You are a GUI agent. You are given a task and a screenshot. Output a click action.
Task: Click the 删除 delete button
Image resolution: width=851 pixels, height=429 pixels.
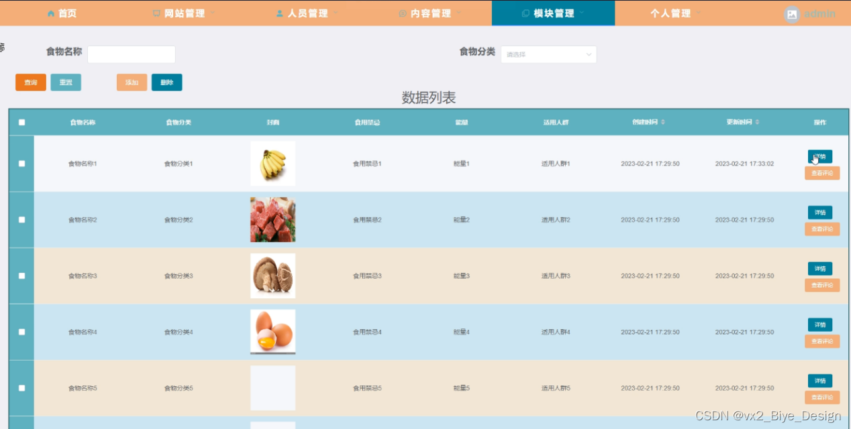click(x=167, y=82)
